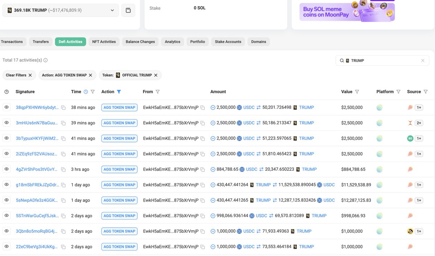Viewport: 435px width, 256px height.
Task: Click USDC token icon in 50,201.726498 row
Action: point(239,107)
